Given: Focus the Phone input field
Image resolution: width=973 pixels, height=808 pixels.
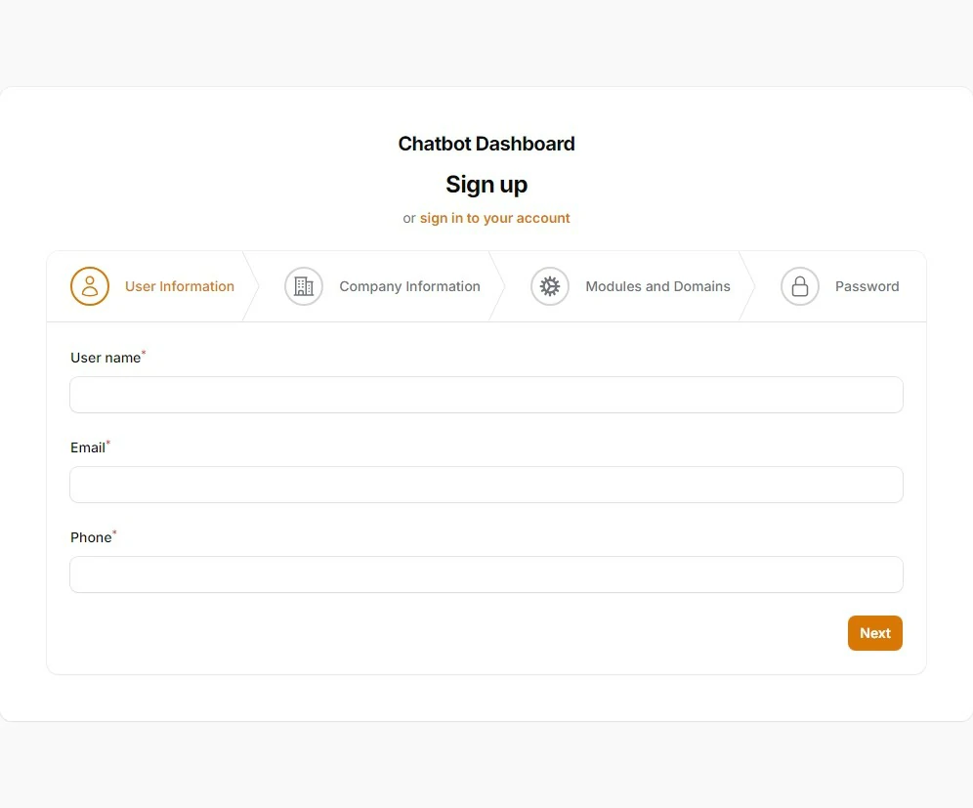Looking at the screenshot, I should pos(486,574).
